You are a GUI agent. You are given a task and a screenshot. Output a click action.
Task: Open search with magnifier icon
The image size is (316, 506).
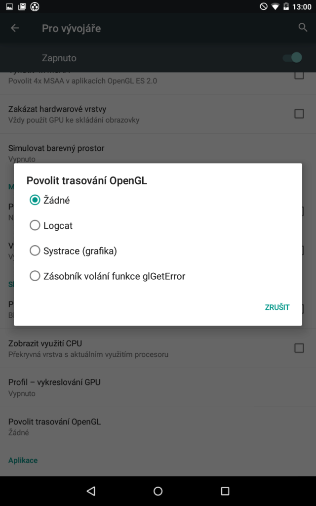pos(303,28)
